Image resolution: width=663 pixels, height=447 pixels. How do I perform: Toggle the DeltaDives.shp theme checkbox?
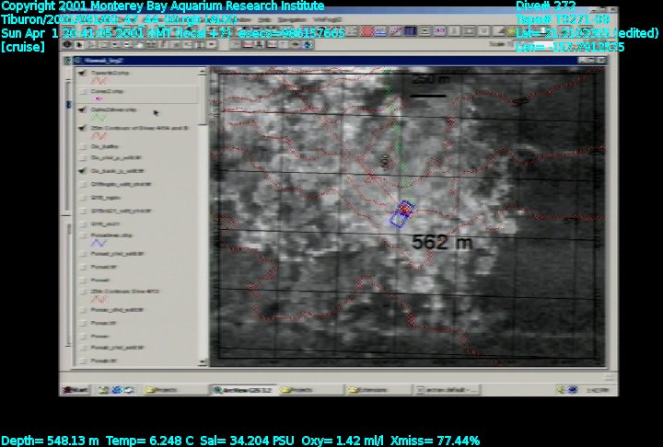point(84,109)
